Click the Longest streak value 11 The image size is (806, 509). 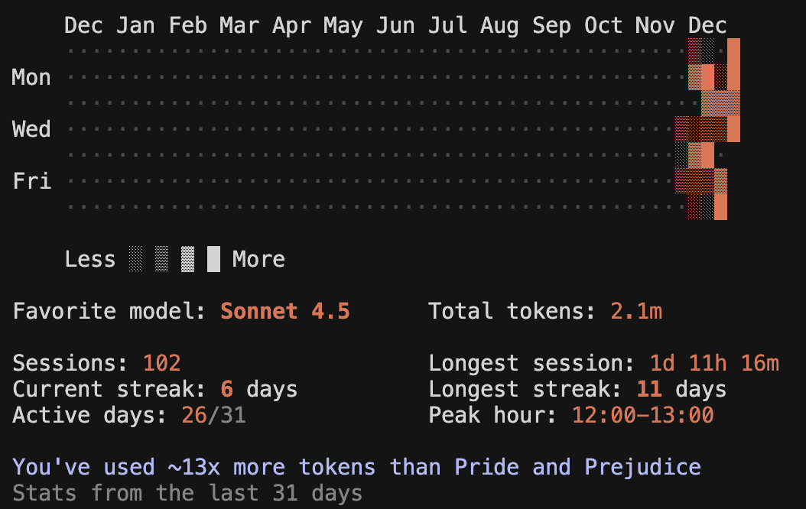[x=648, y=389]
